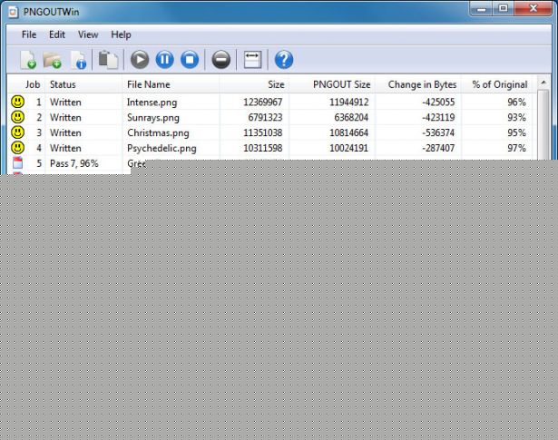This screenshot has width=558, height=440.
Task: Stop processing with the blue Stop button
Action: coord(190,59)
